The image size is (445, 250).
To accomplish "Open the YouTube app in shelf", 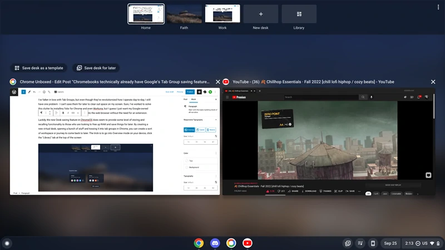I will coord(247,243).
